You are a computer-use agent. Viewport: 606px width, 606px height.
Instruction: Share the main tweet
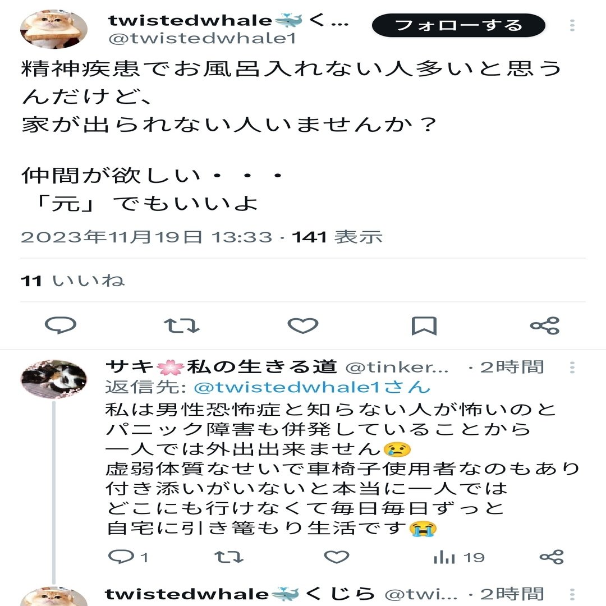pos(545,326)
